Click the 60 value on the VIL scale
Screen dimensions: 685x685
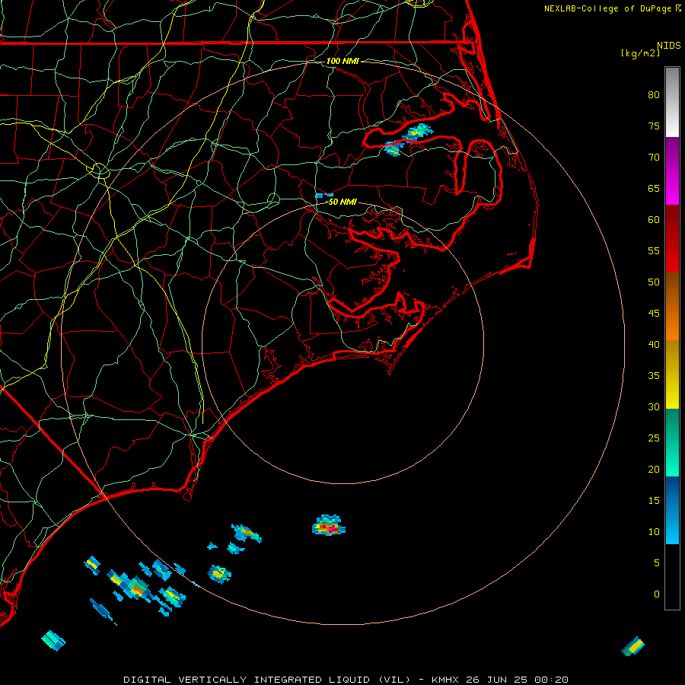pyautogui.click(x=654, y=220)
